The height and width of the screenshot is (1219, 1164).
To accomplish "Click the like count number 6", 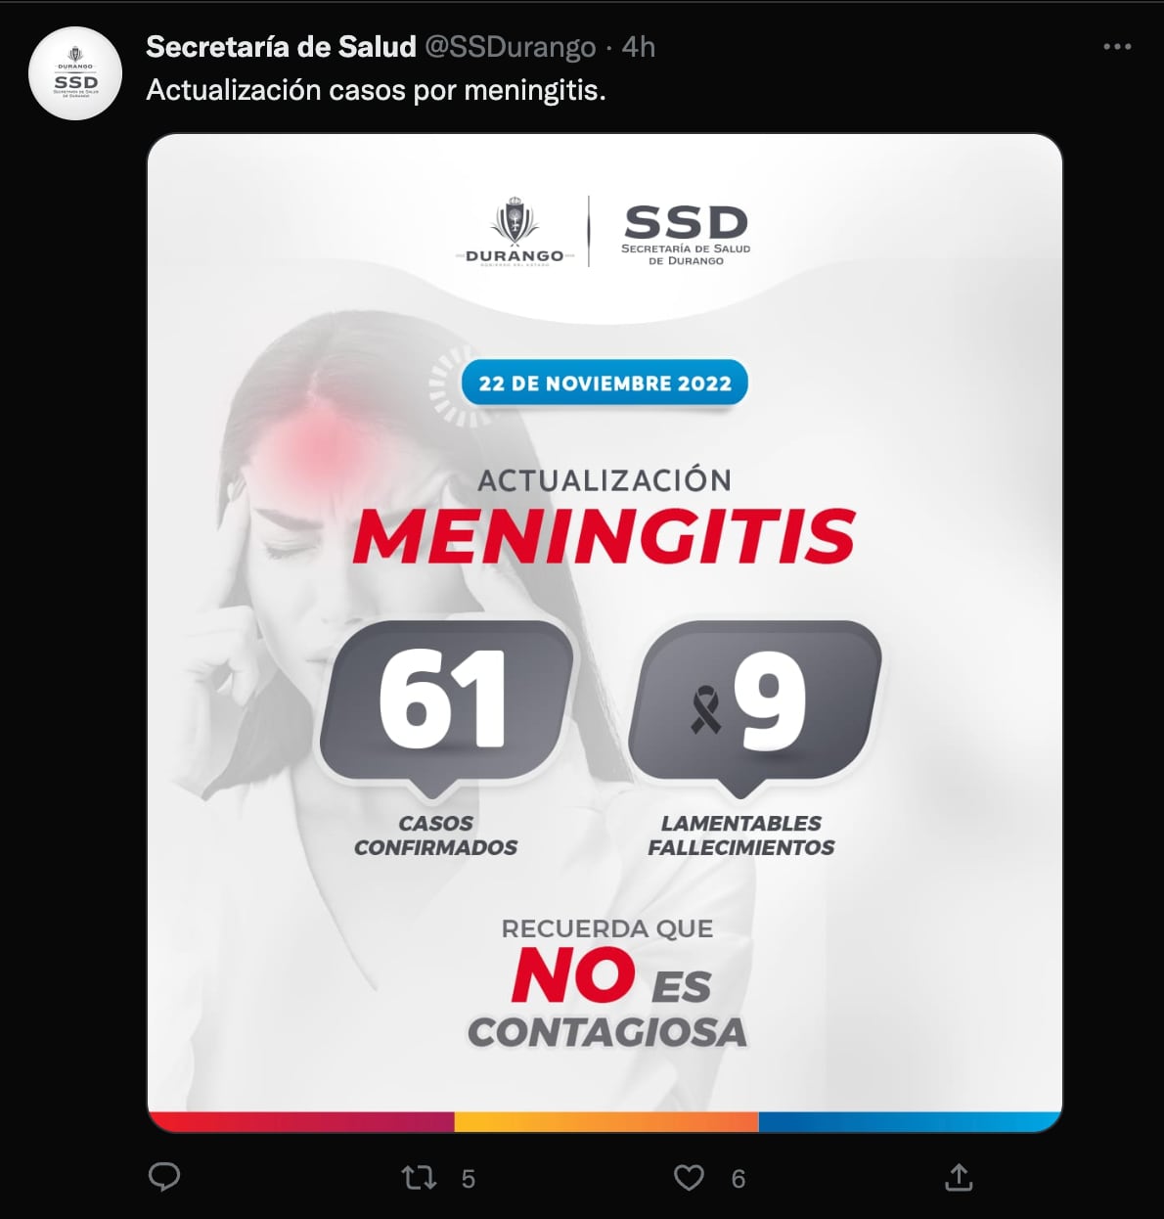I will coord(739,1178).
